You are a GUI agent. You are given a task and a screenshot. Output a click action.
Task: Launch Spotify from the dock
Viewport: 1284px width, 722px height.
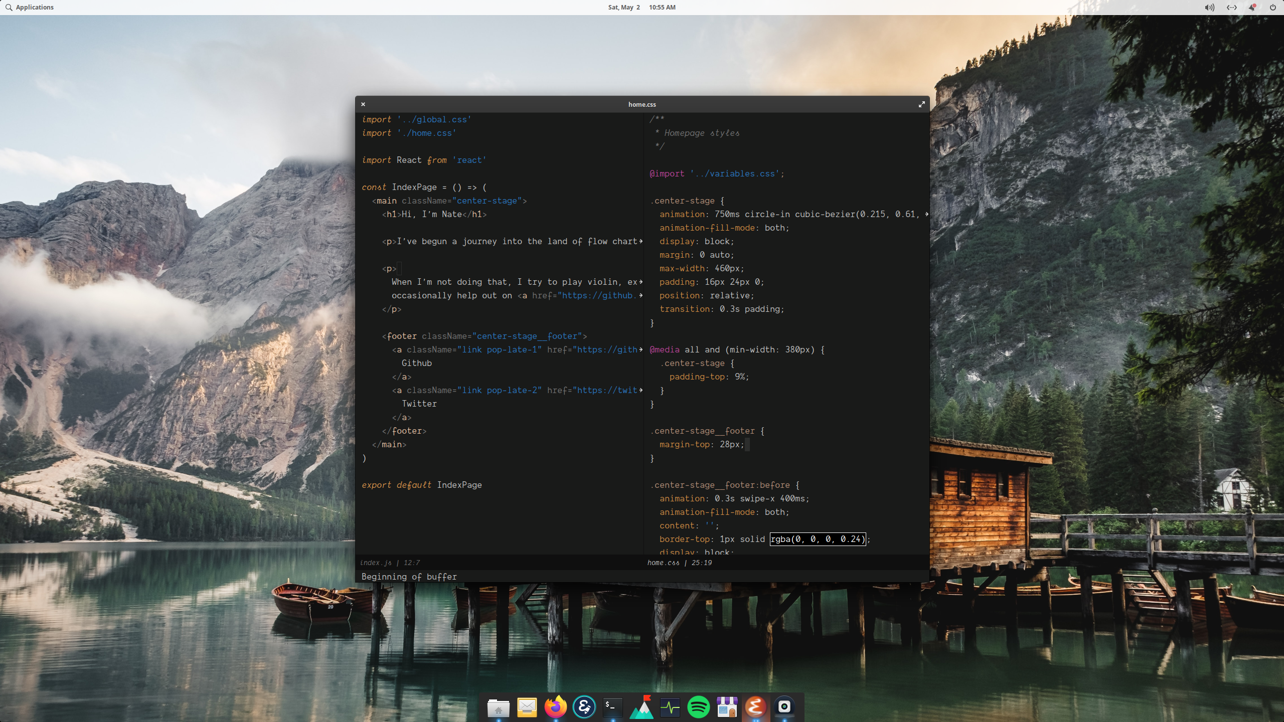698,707
